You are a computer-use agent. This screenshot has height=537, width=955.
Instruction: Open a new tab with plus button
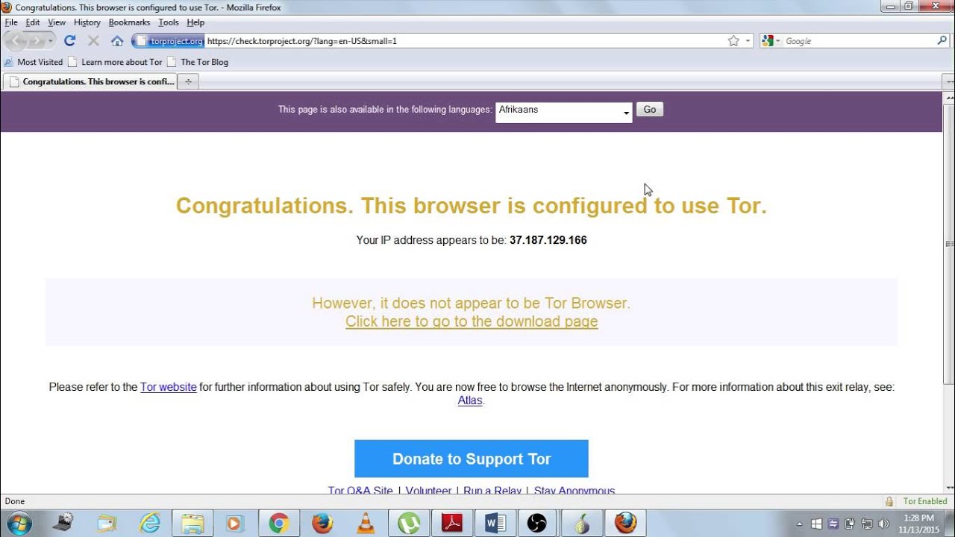[x=189, y=81]
